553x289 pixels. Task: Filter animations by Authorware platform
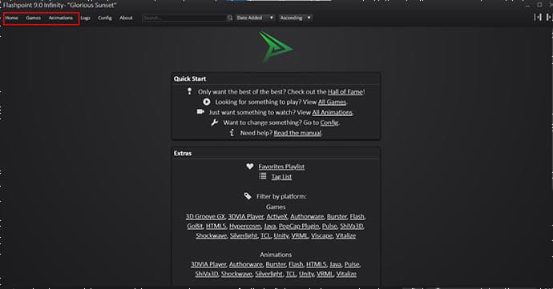point(246,264)
